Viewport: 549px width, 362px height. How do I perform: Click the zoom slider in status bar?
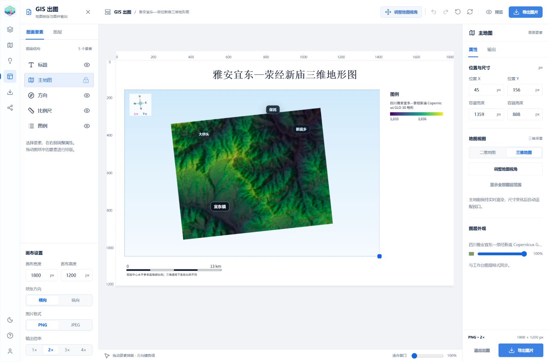pos(428,356)
